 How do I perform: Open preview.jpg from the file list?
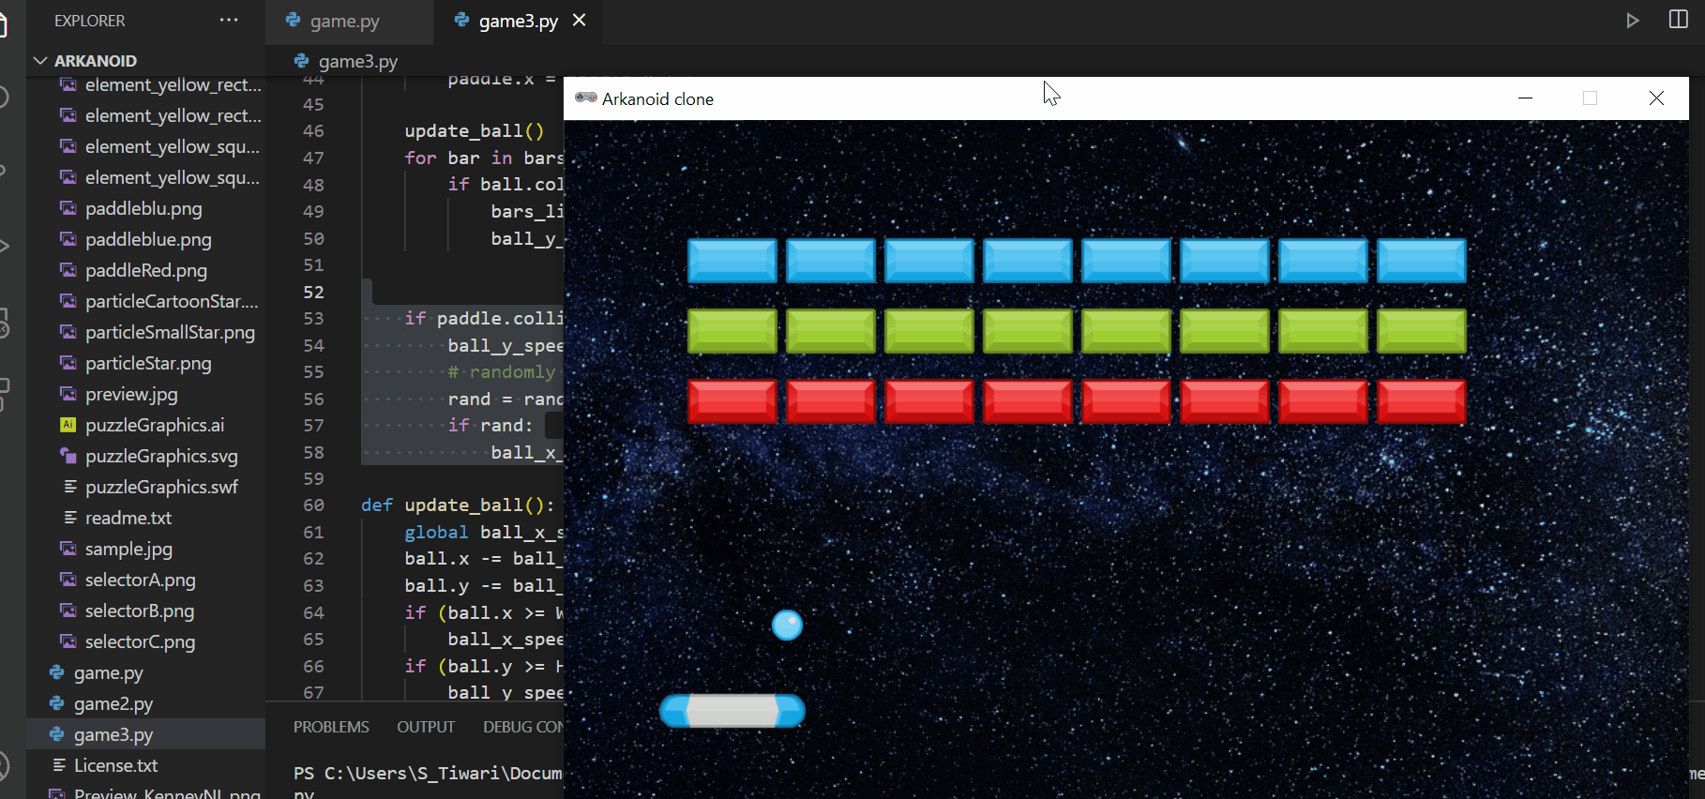click(131, 394)
